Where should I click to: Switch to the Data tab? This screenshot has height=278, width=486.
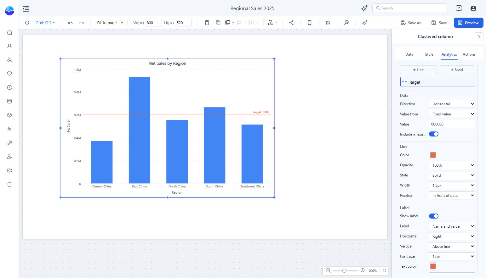[x=409, y=54]
